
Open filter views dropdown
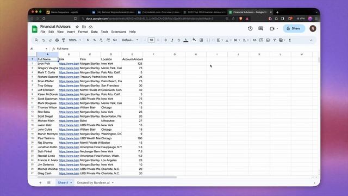point(282,40)
